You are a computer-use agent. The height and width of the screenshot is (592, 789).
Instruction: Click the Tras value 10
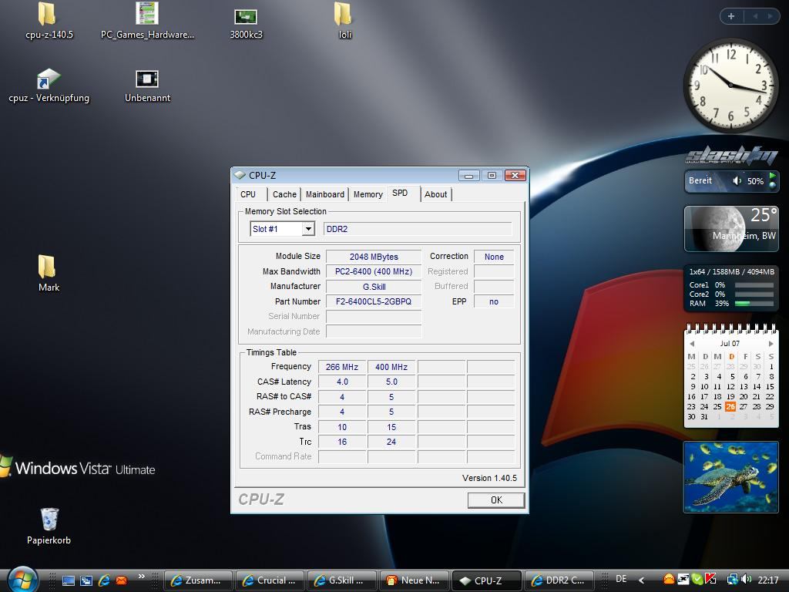point(341,427)
